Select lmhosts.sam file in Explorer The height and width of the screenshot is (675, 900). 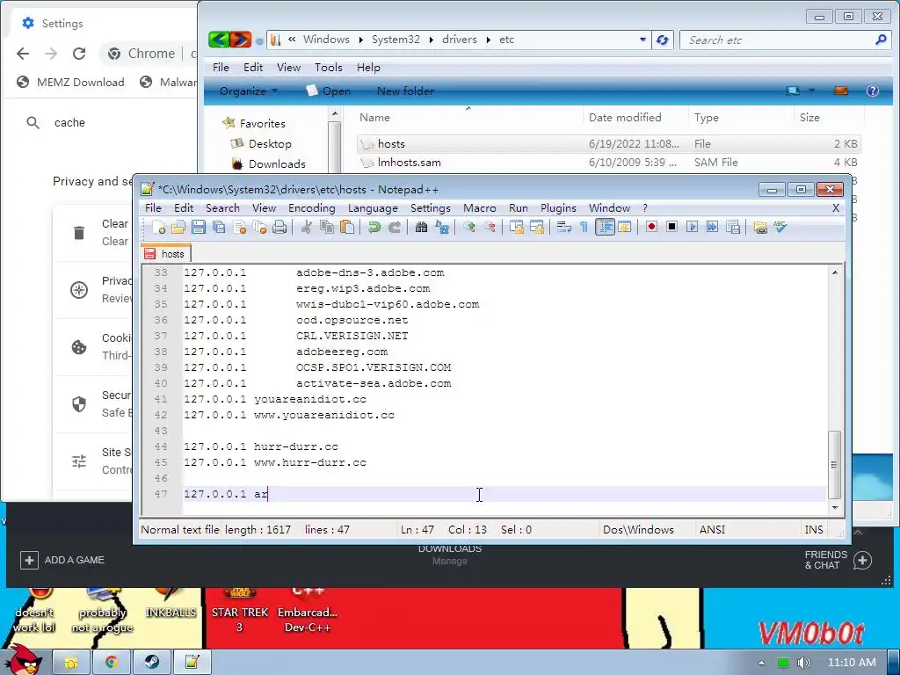coord(410,163)
